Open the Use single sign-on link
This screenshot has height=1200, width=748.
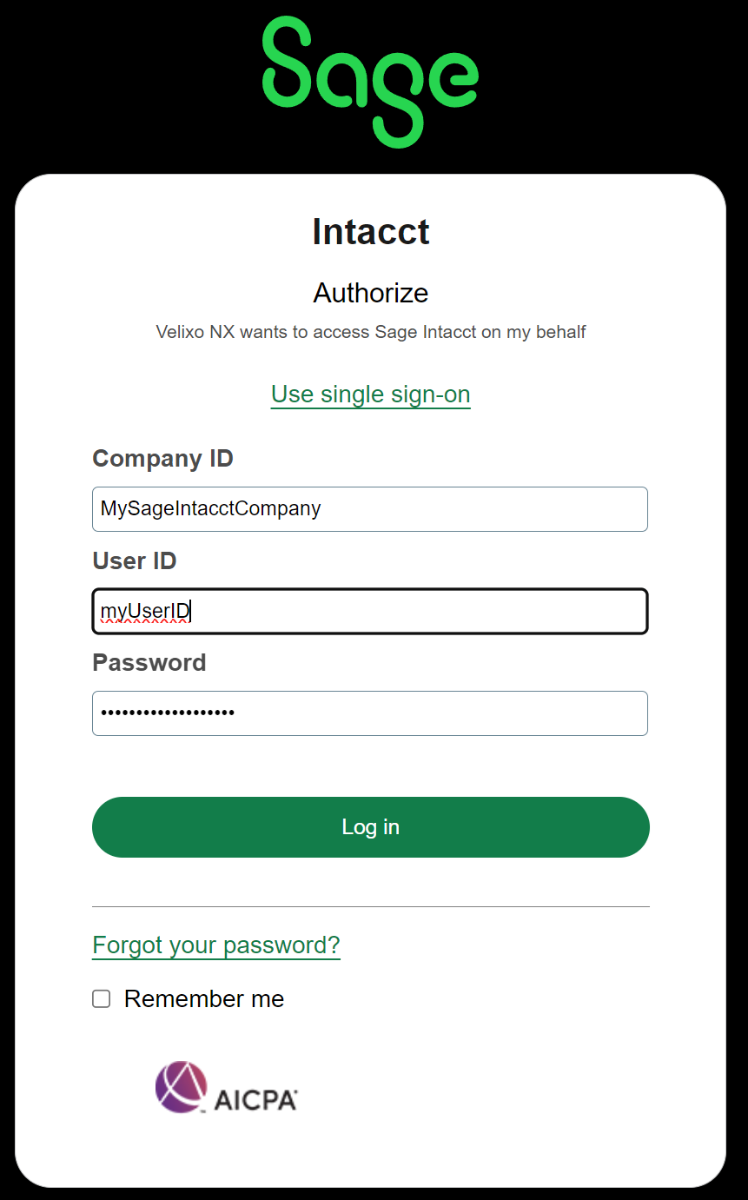[371, 394]
